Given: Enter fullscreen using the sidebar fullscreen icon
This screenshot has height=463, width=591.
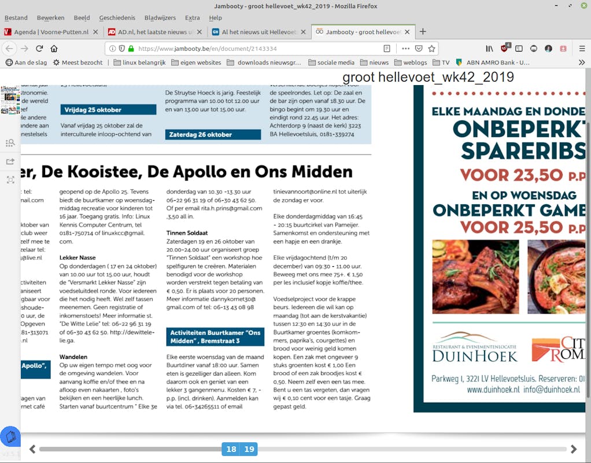Looking at the screenshot, I should coord(10,180).
